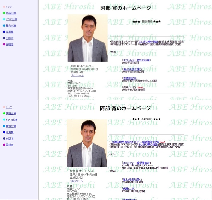This screenshot has width=212, height=200.
Task: Open 舞台出演 link in upper page sidebar
Action: (x=11, y=26)
